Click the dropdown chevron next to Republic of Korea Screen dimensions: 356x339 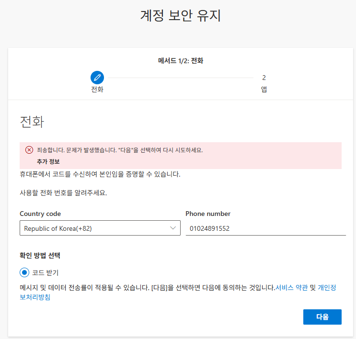coord(173,228)
